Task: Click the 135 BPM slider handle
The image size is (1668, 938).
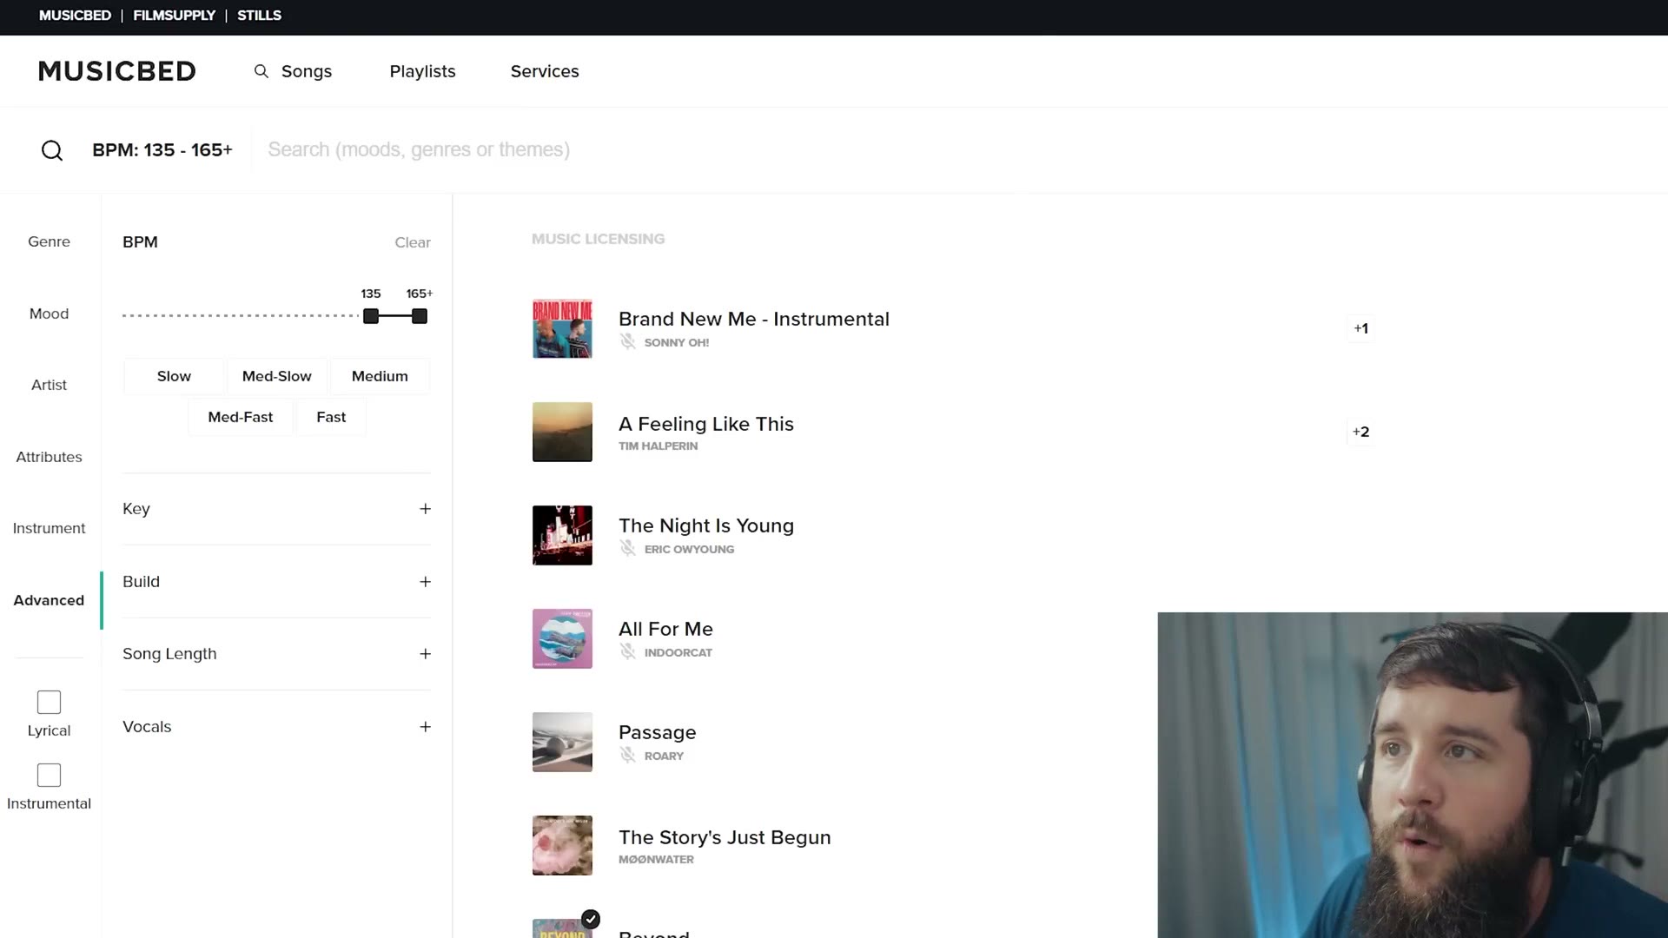Action: pyautogui.click(x=371, y=316)
